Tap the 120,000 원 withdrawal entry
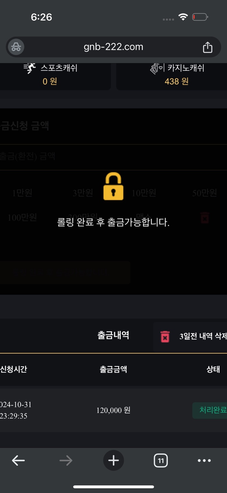The width and height of the screenshot is (227, 493). pos(113,410)
